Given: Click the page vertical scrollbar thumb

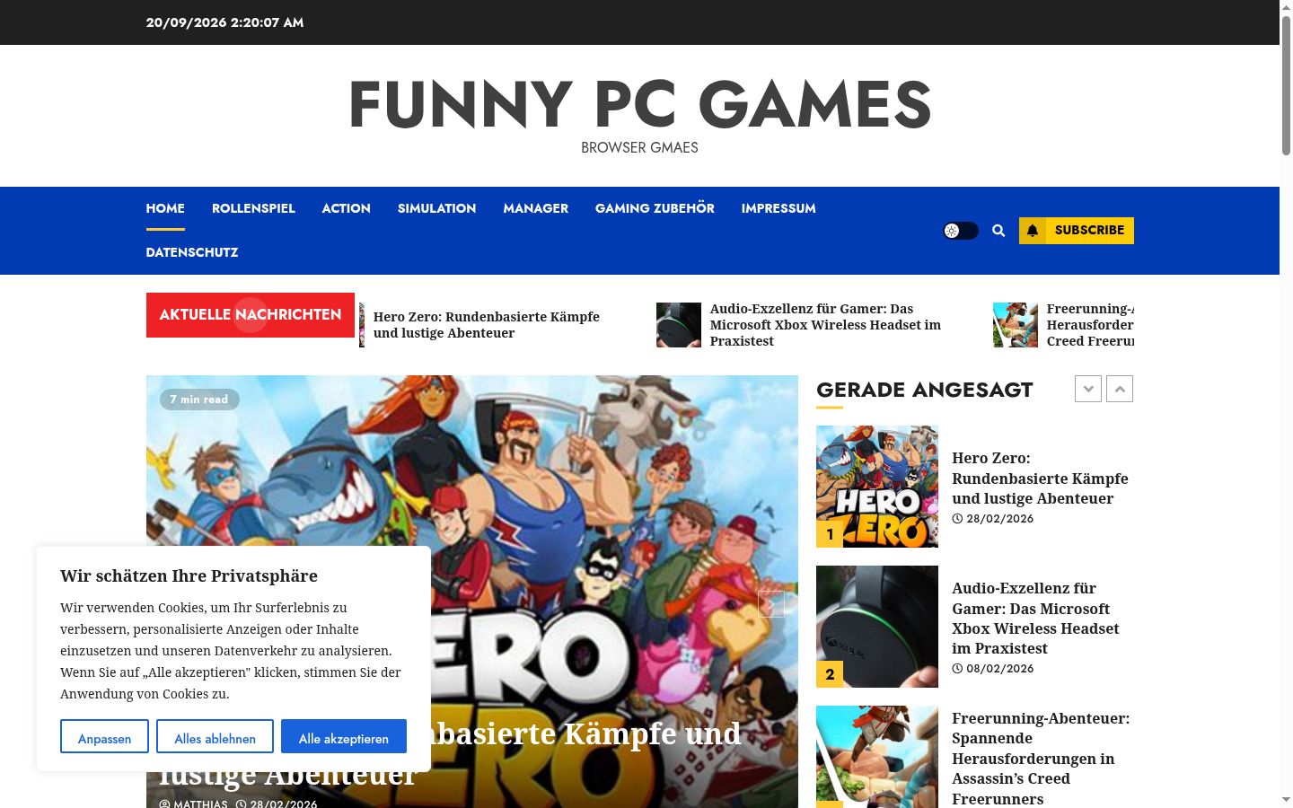Looking at the screenshot, I should (x=1286, y=85).
